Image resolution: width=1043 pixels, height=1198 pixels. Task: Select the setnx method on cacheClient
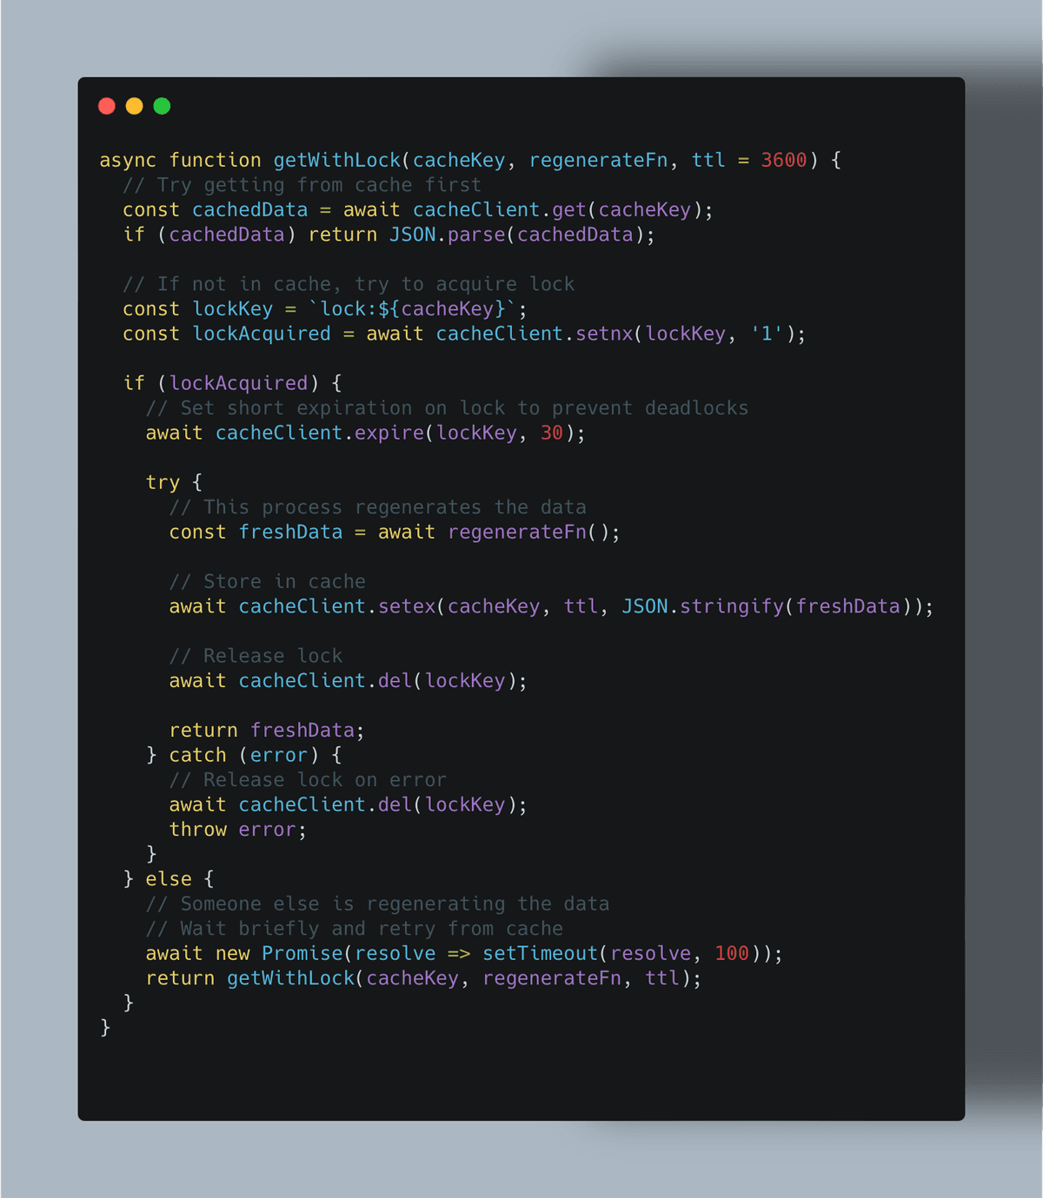(x=607, y=334)
